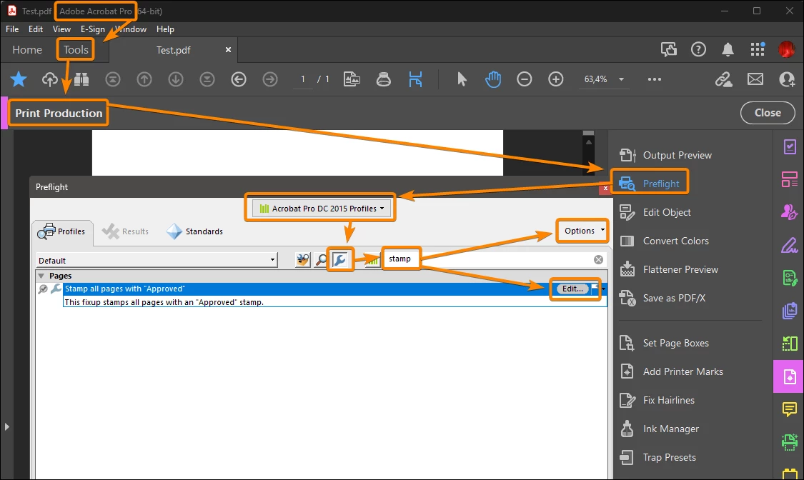This screenshot has width=804, height=480.
Task: Click yellow comment icon in right rail
Action: pos(790,409)
